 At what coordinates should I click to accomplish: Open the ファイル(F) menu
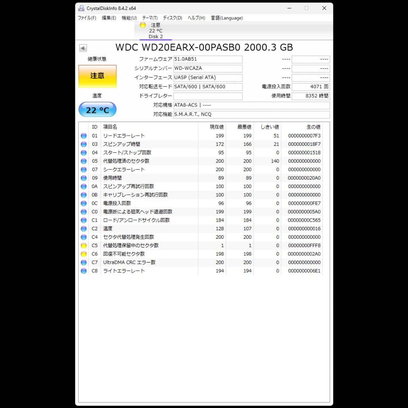87,18
